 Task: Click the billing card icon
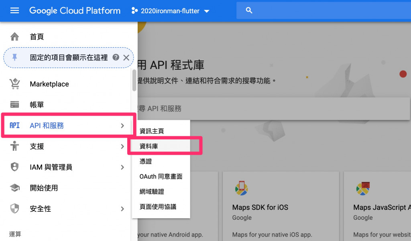(x=15, y=105)
